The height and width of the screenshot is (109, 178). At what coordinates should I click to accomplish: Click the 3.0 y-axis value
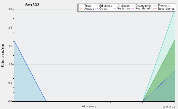pos(10,9)
